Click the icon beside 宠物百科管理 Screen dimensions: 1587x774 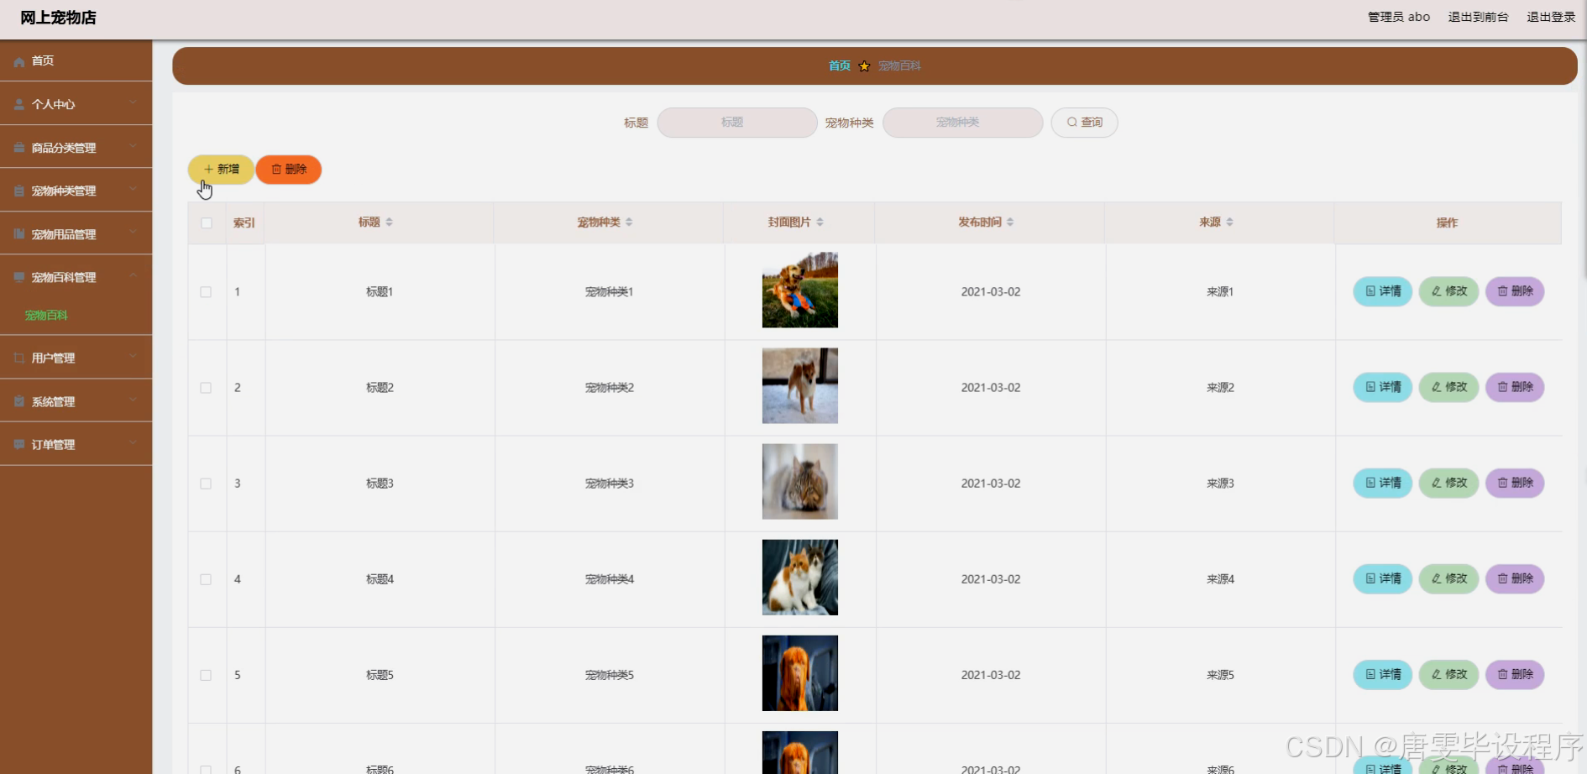click(x=19, y=277)
